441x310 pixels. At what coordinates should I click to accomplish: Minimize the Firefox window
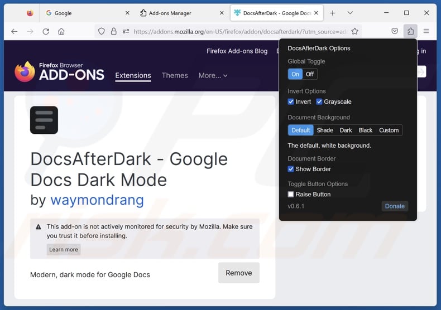coord(386,13)
